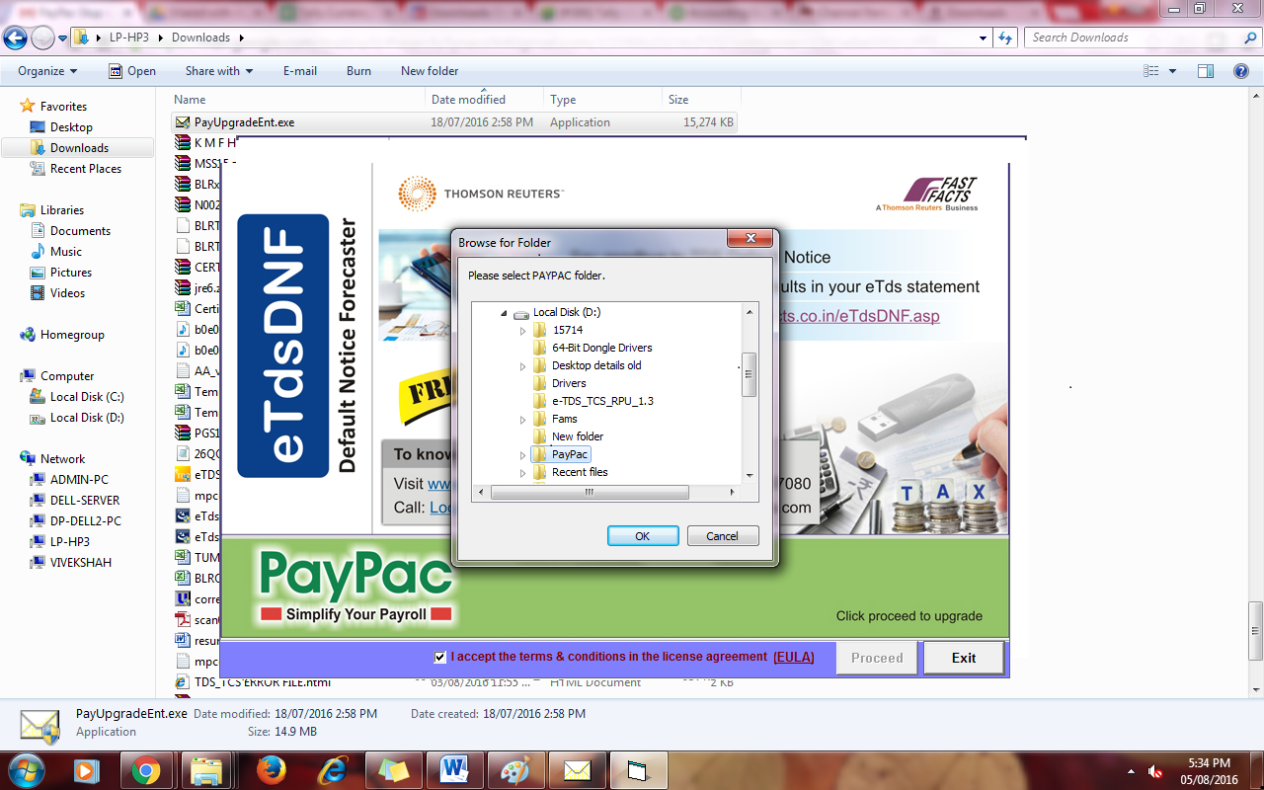This screenshot has height=790, width=1264.
Task: Launch Google Chrome from taskbar
Action: (x=146, y=770)
